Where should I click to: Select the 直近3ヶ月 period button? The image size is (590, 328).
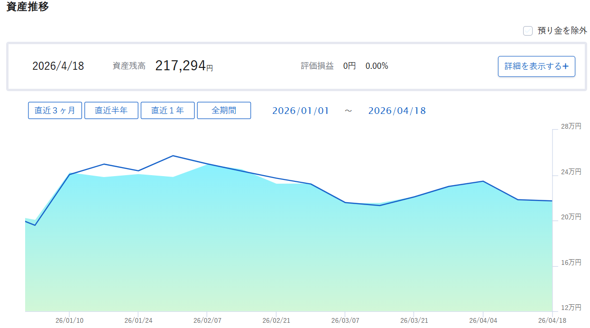[x=55, y=111]
